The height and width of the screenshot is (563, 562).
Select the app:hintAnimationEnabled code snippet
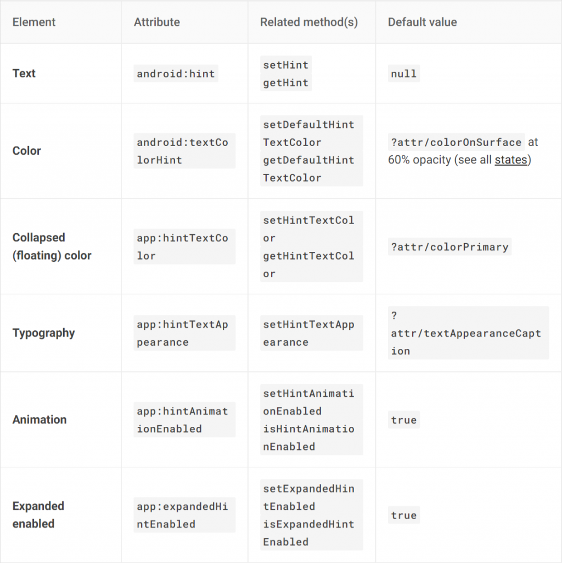pyautogui.click(x=182, y=420)
